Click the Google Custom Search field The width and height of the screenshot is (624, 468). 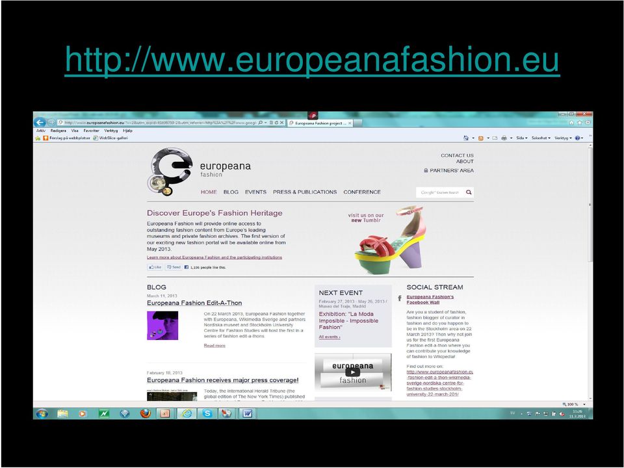click(x=440, y=192)
